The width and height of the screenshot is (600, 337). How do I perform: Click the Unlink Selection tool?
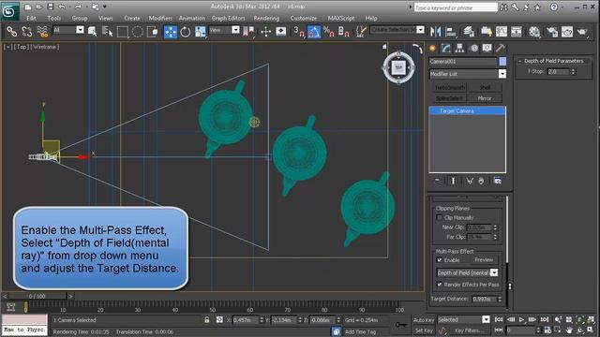click(x=27, y=31)
